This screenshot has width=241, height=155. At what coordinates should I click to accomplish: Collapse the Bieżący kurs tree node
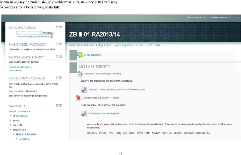tap(11, 129)
